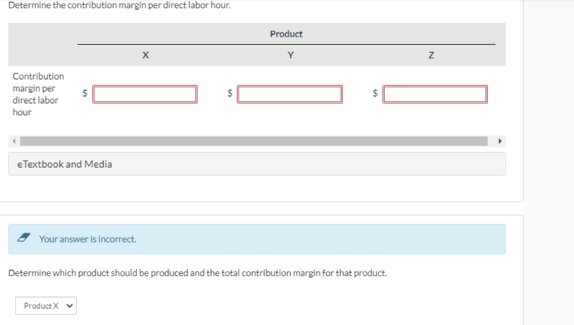Click the 'Product' table header
Screen dimensions: 574x325
coord(286,34)
